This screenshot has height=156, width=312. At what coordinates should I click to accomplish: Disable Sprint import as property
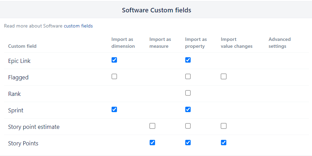pyautogui.click(x=188, y=109)
